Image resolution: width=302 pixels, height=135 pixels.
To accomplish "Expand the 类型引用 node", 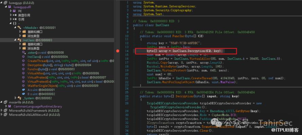I will 11,15.
